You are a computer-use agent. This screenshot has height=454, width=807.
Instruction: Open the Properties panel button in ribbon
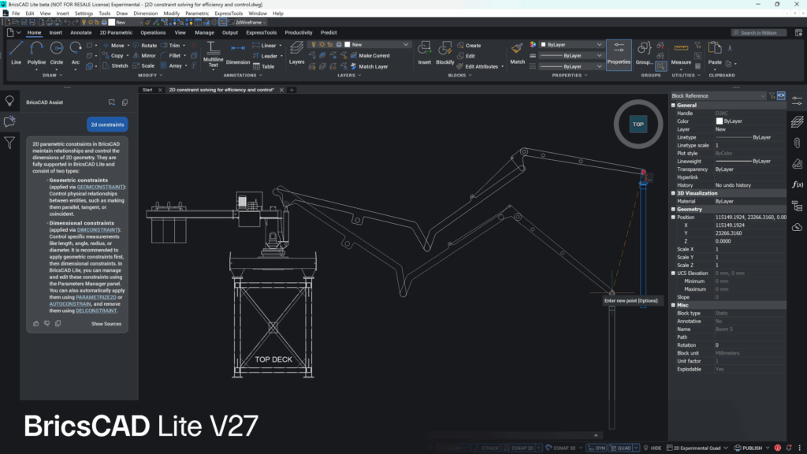pyautogui.click(x=619, y=54)
